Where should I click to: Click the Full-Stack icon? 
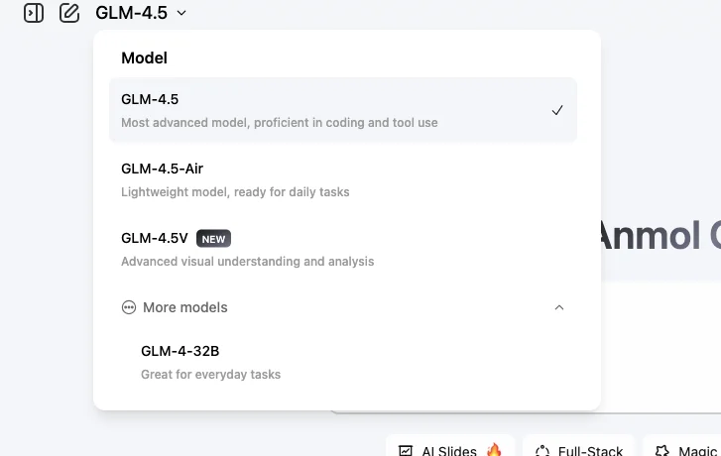(x=542, y=450)
